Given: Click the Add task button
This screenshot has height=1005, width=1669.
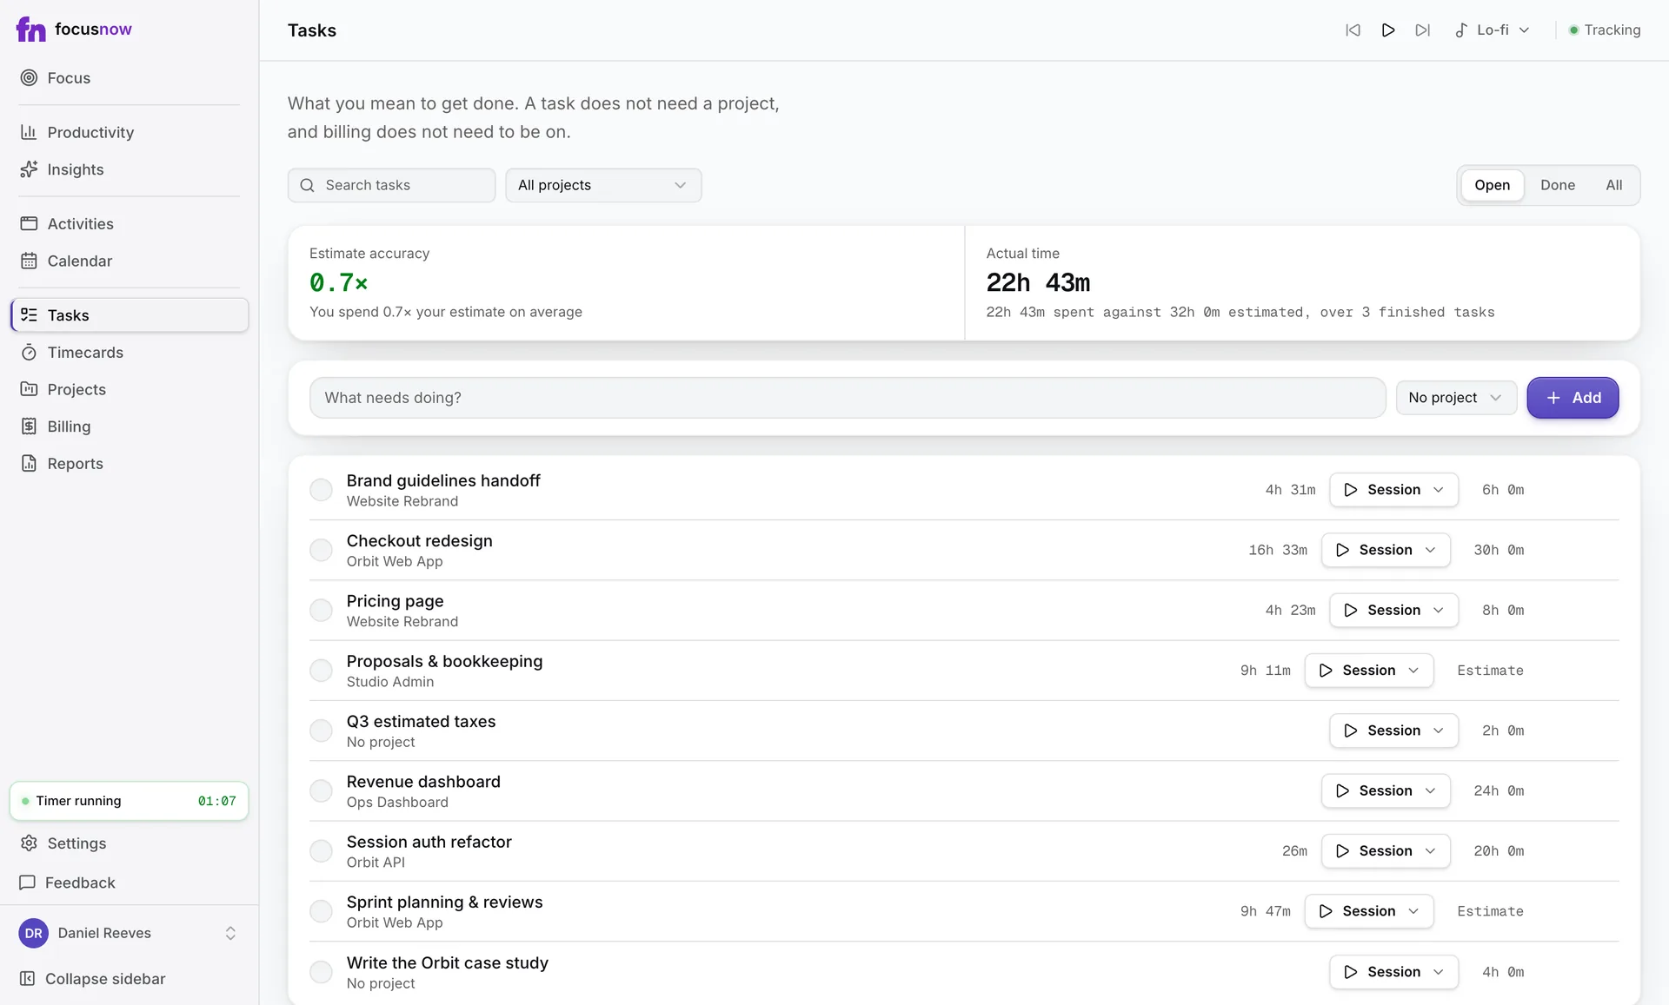Looking at the screenshot, I should coord(1573,398).
